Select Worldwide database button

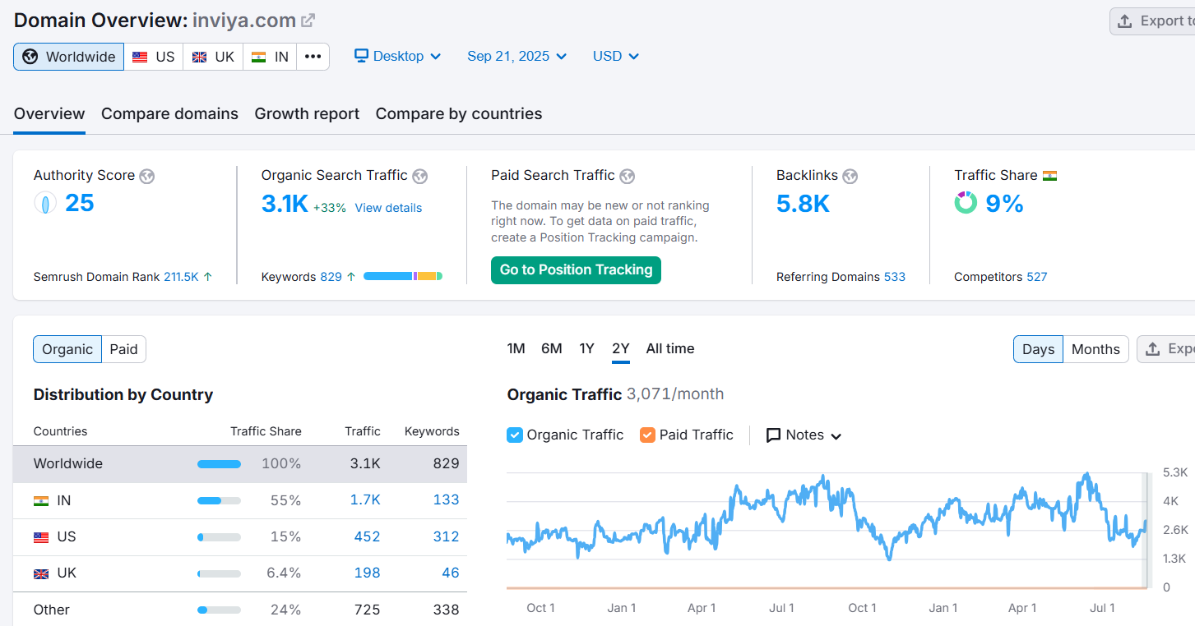pyautogui.click(x=69, y=57)
